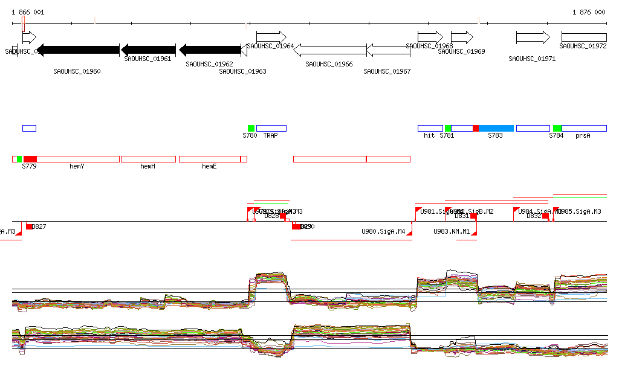Select the black SAOUHSC_01961 gene arrow
619x369 pixels.
click(x=149, y=50)
